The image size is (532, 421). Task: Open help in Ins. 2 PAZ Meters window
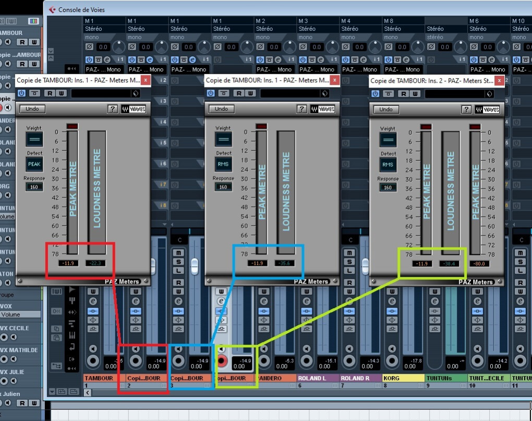466,109
